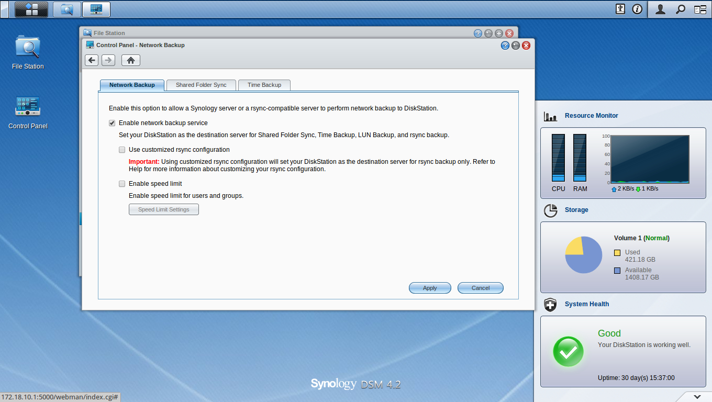
Task: Click the CPU usage bar
Action: pos(559,158)
